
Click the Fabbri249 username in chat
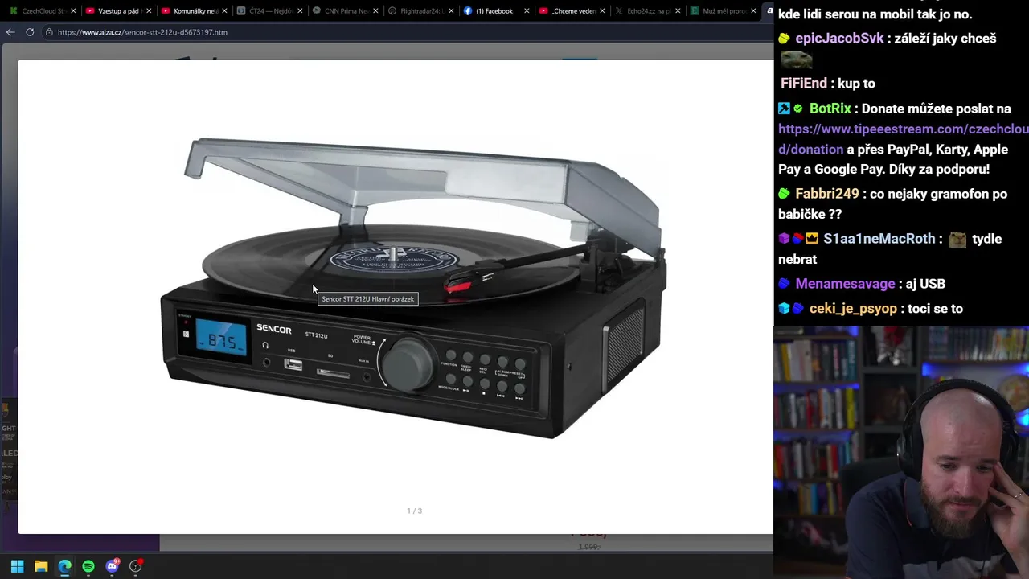pos(827,194)
